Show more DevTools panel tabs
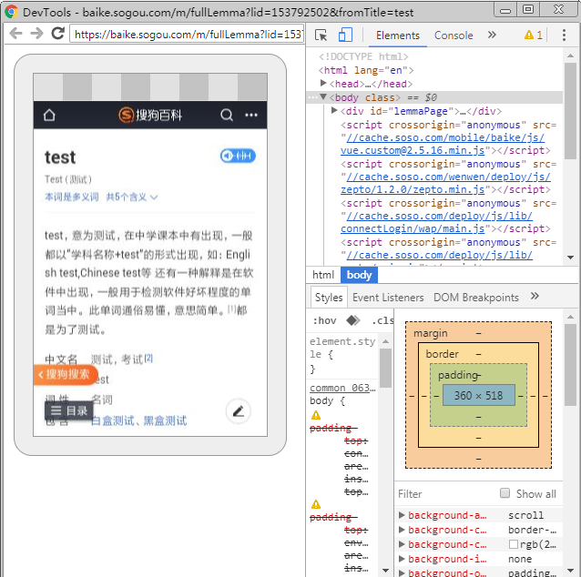The image size is (581, 577). click(492, 35)
